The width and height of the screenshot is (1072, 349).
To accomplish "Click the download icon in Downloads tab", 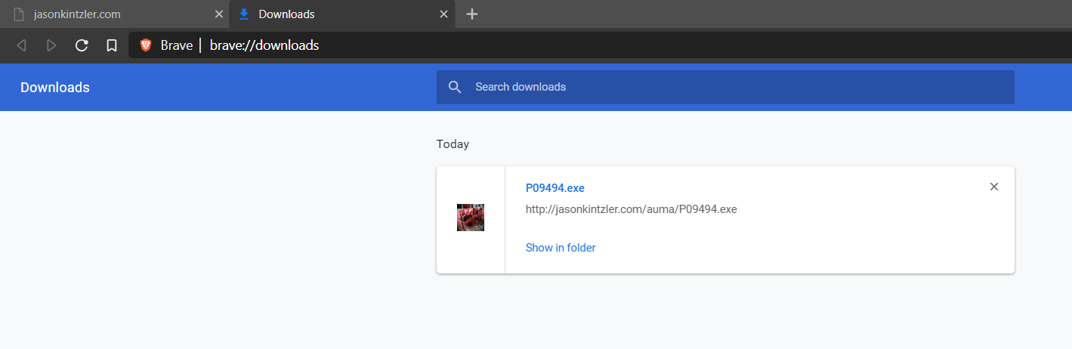I will tap(244, 14).
